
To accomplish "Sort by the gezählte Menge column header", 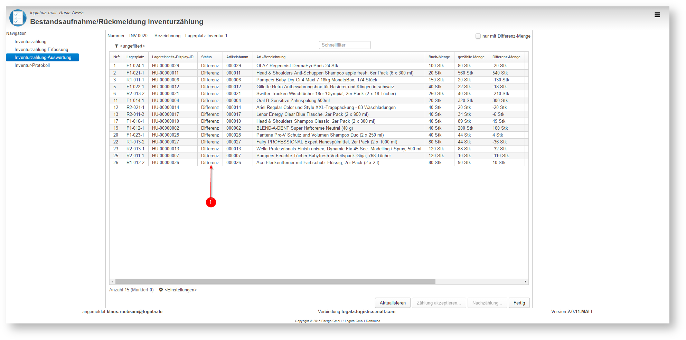I will 471,57.
